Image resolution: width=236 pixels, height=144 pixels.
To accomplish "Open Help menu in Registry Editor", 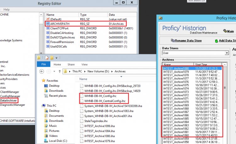I will click(7, 9).
